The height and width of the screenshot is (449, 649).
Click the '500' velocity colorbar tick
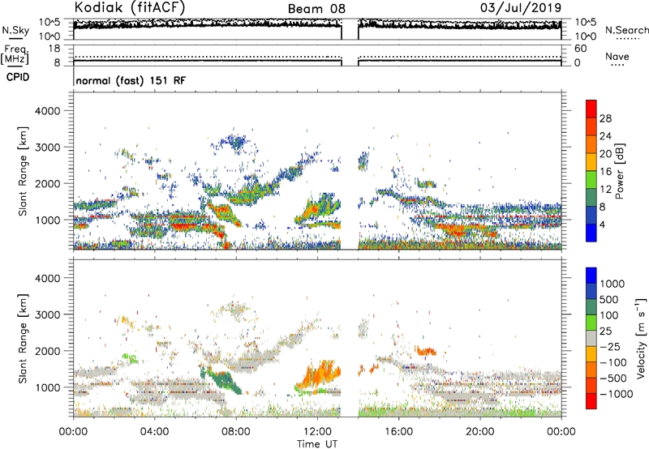[609, 300]
